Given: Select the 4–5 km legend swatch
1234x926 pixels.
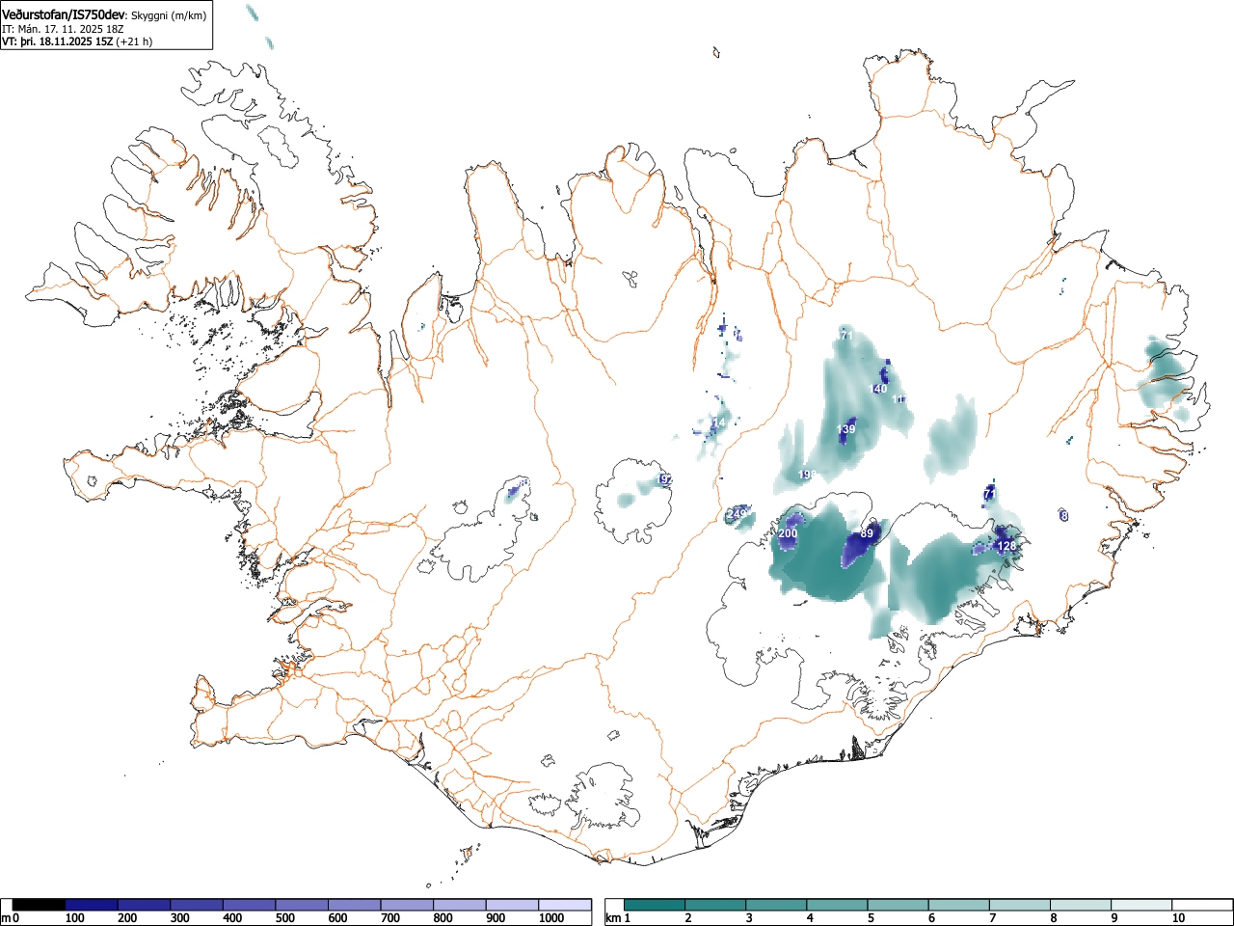Looking at the screenshot, I should (x=838, y=905).
